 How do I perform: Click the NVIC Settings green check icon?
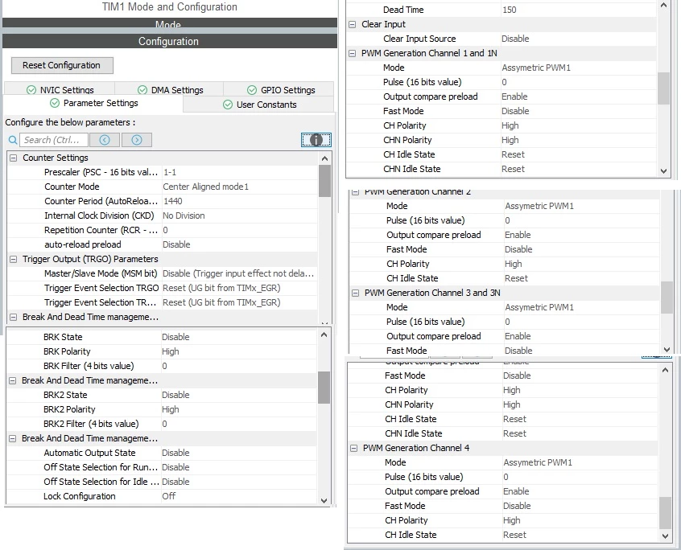[x=31, y=90]
